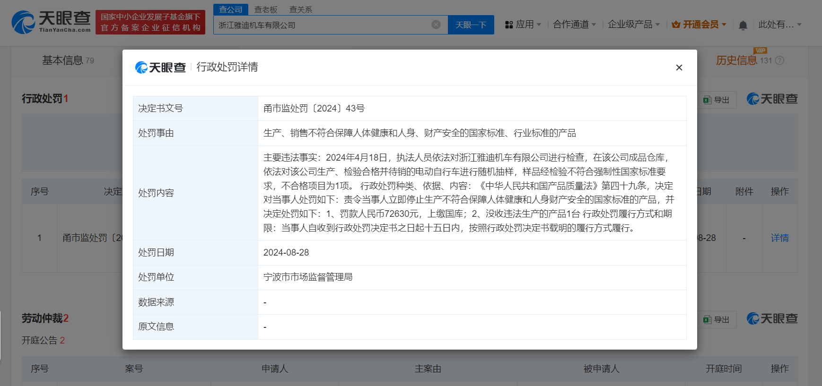
Task: Close the penalty details dialog
Action: pos(679,68)
